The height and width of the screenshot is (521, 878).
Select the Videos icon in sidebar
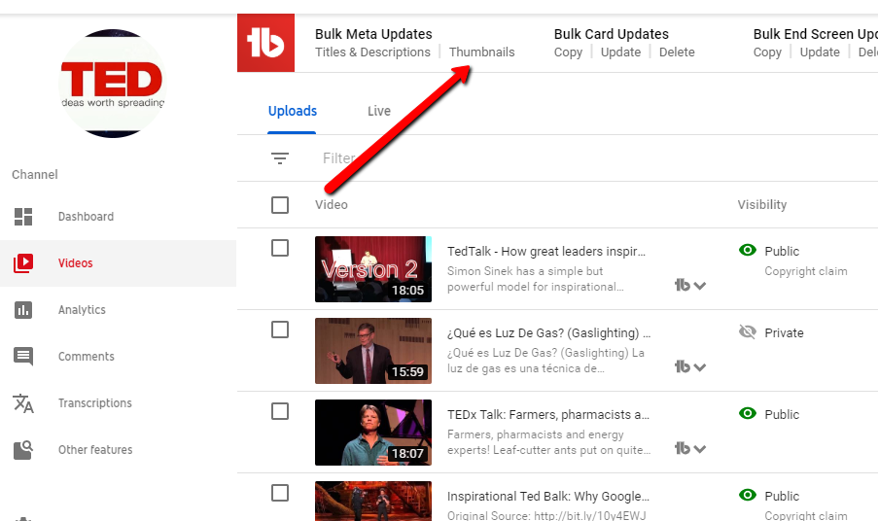[x=23, y=263]
